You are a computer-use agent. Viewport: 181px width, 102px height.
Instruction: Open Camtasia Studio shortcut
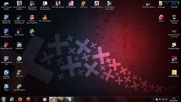pyautogui.click(x=174, y=46)
